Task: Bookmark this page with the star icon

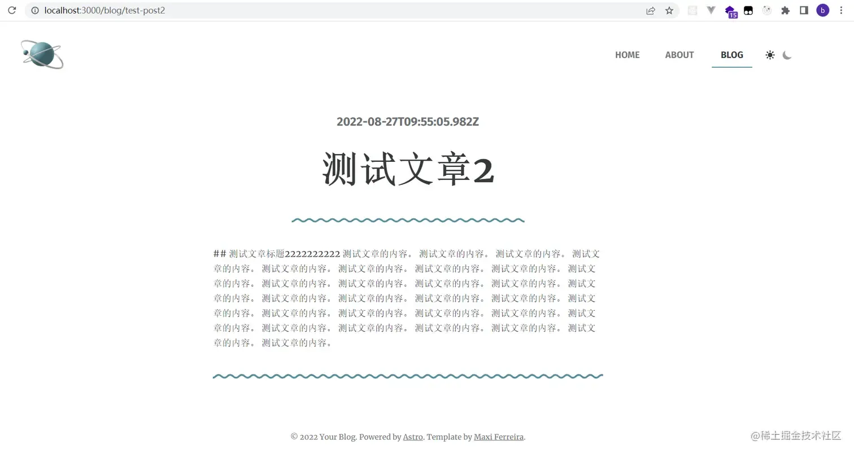Action: tap(669, 10)
